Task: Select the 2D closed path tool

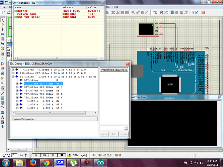Action: (3, 113)
